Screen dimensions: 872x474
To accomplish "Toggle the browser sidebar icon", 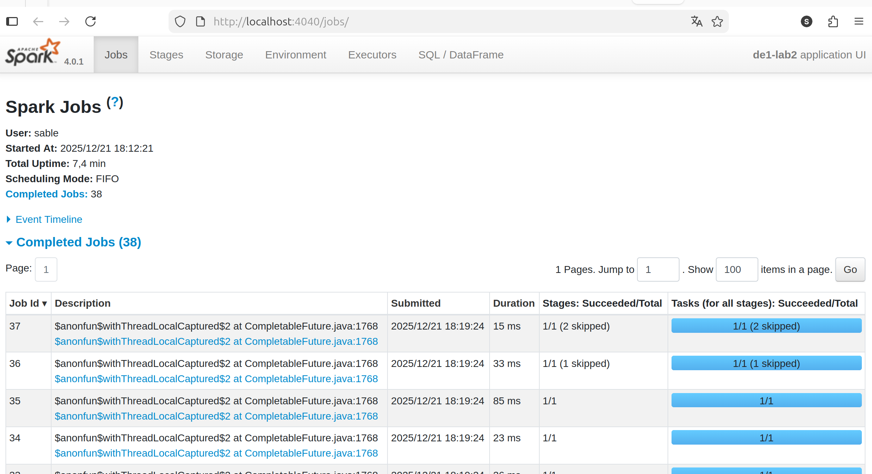I will click(12, 21).
